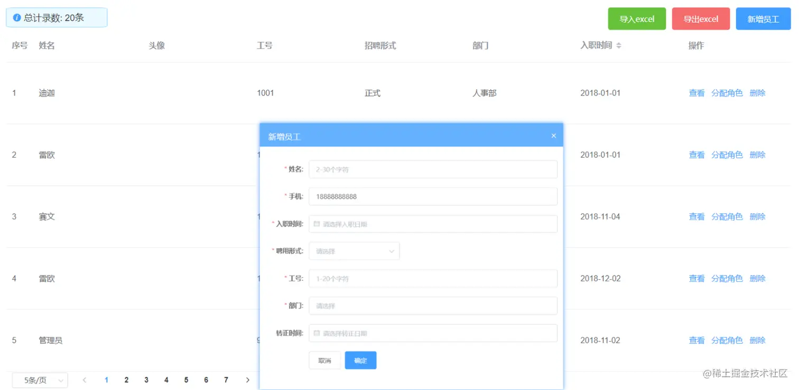The height and width of the screenshot is (390, 799).
Task: Select page 3 in pagination
Action: (x=146, y=380)
